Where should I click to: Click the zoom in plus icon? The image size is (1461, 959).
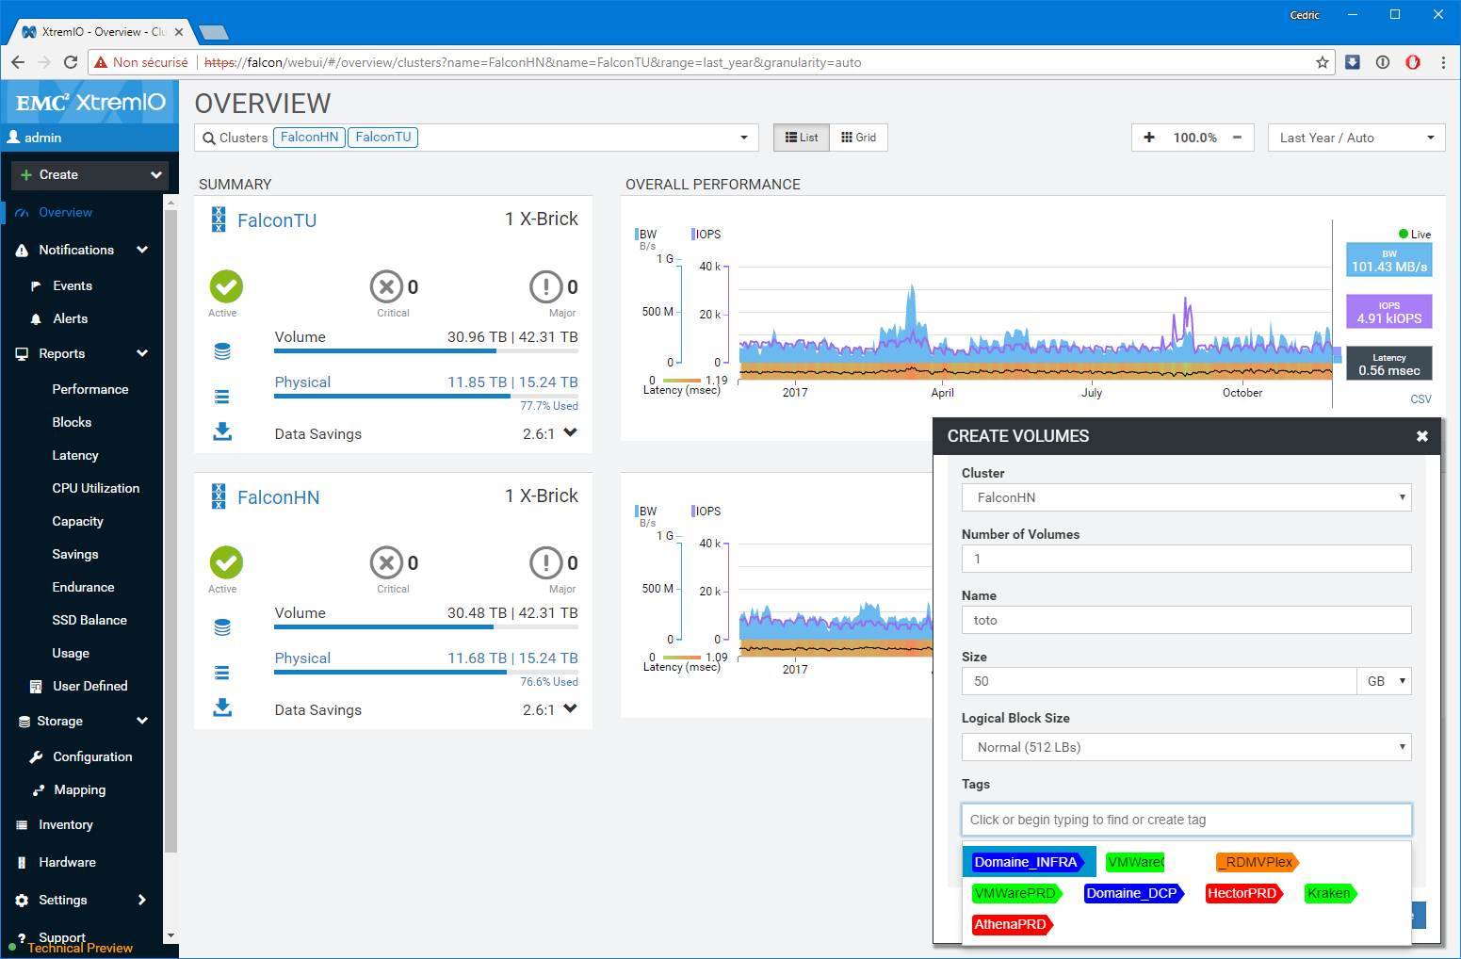[x=1149, y=138]
